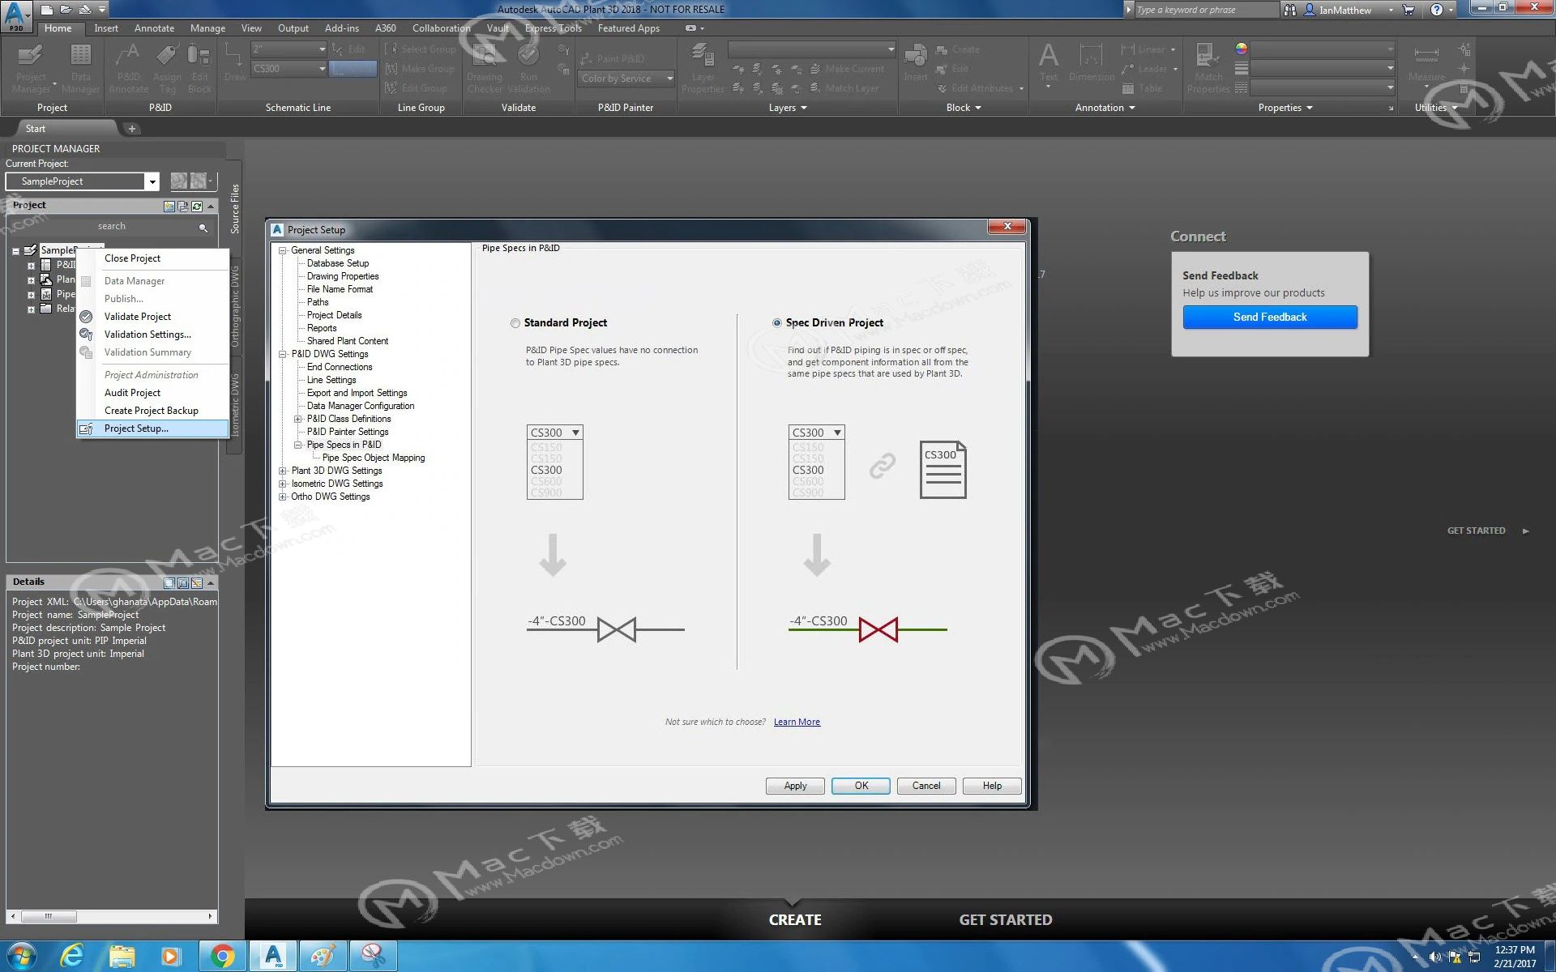Expand the Isometric DWG Settings node

(283, 484)
